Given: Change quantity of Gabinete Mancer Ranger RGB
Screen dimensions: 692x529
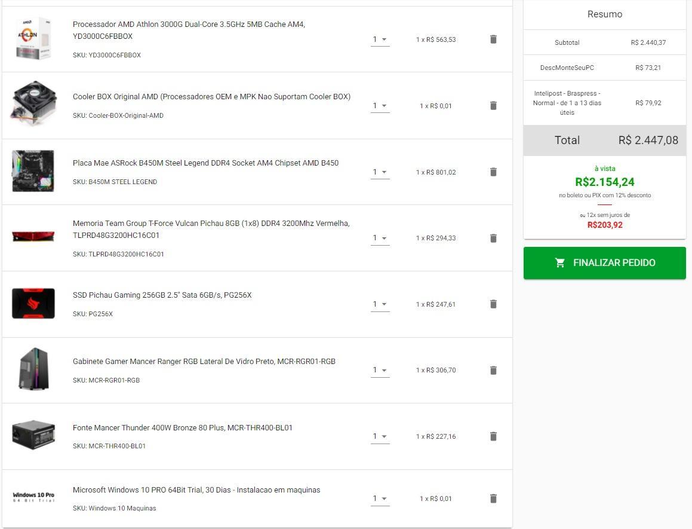Looking at the screenshot, I should (x=380, y=371).
